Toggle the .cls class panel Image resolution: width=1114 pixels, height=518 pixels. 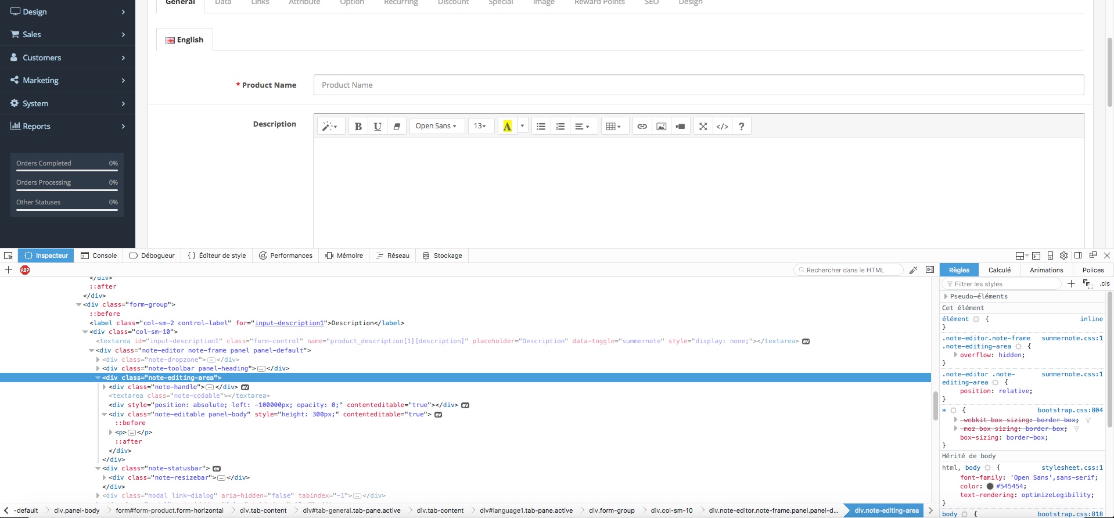tap(1105, 284)
